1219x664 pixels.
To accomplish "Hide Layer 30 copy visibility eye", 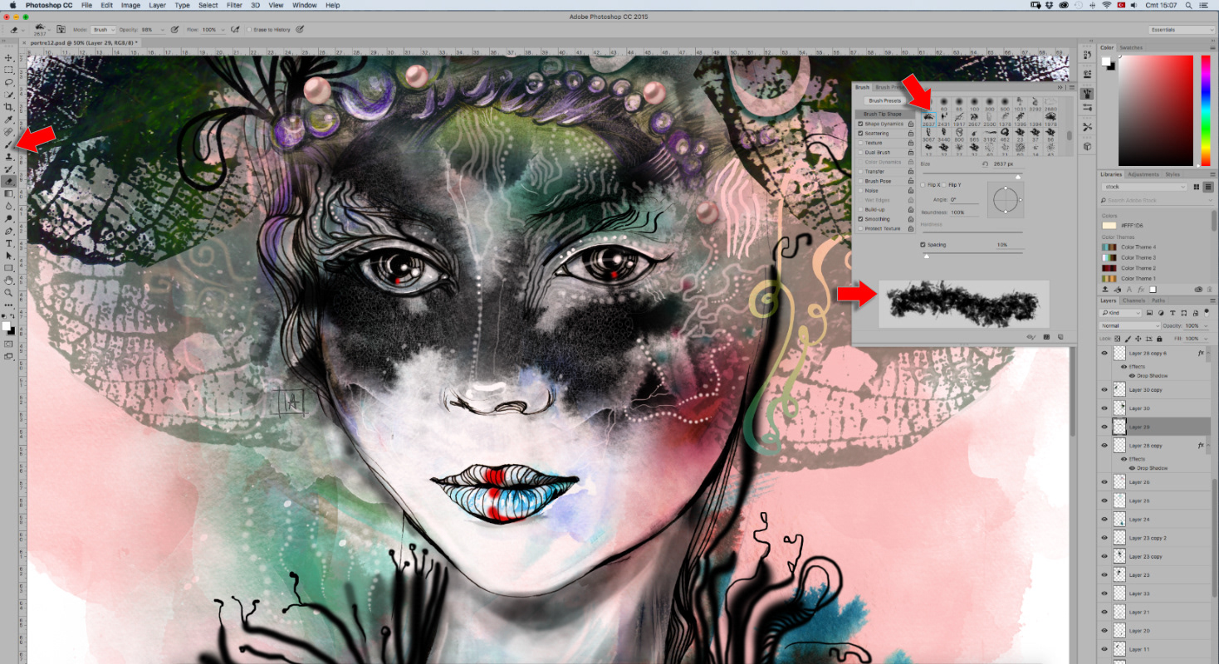I will click(1104, 389).
